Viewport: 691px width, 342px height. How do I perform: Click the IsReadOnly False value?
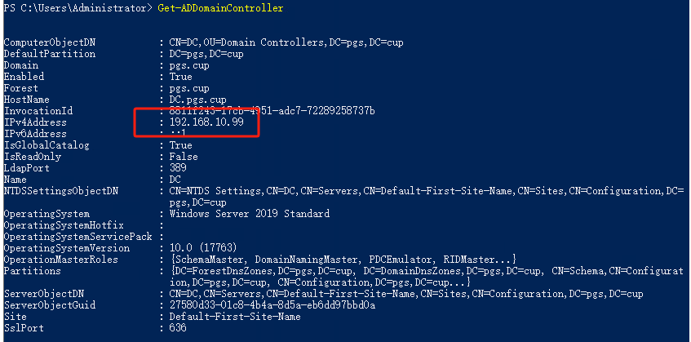184,157
